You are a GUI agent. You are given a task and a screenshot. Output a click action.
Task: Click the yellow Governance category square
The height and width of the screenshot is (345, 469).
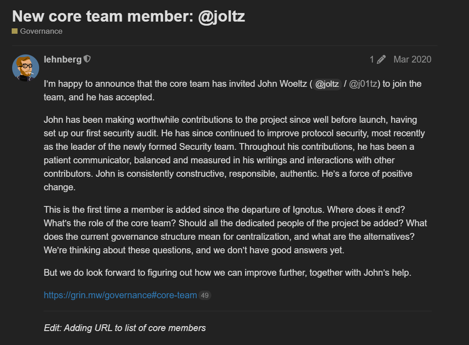tap(15, 31)
